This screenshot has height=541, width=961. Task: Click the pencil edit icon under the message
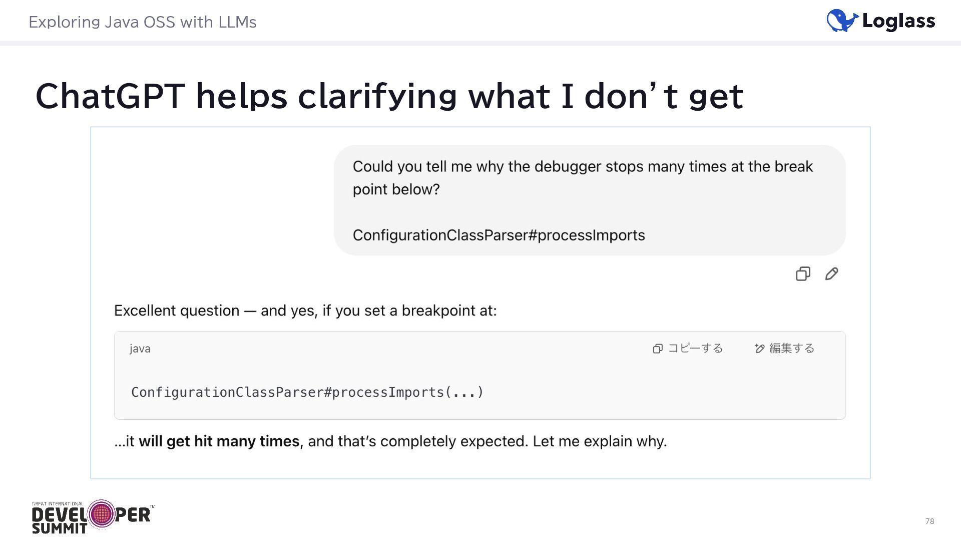[831, 274]
